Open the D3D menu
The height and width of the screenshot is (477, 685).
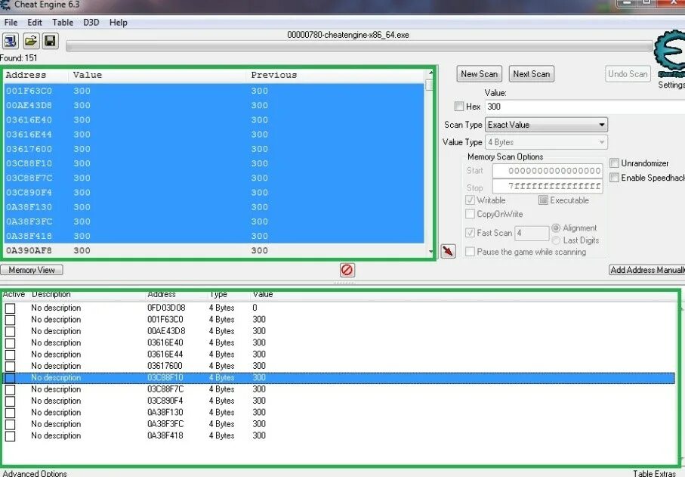[x=91, y=22]
